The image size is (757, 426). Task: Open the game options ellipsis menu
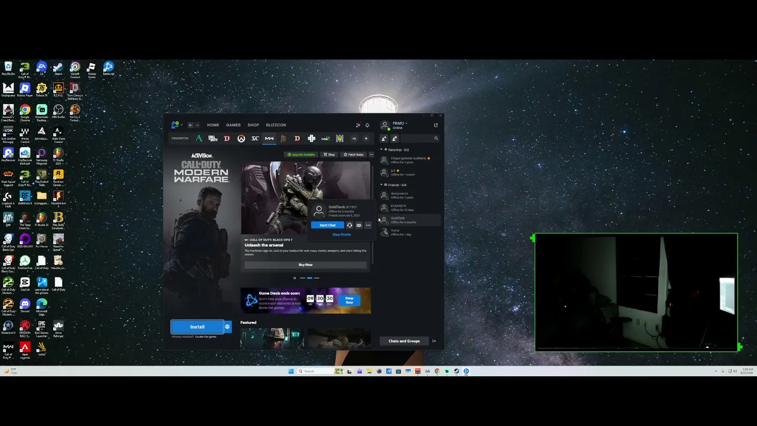point(371,154)
